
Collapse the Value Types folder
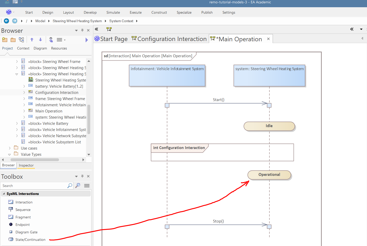pyautogui.click(x=10, y=154)
